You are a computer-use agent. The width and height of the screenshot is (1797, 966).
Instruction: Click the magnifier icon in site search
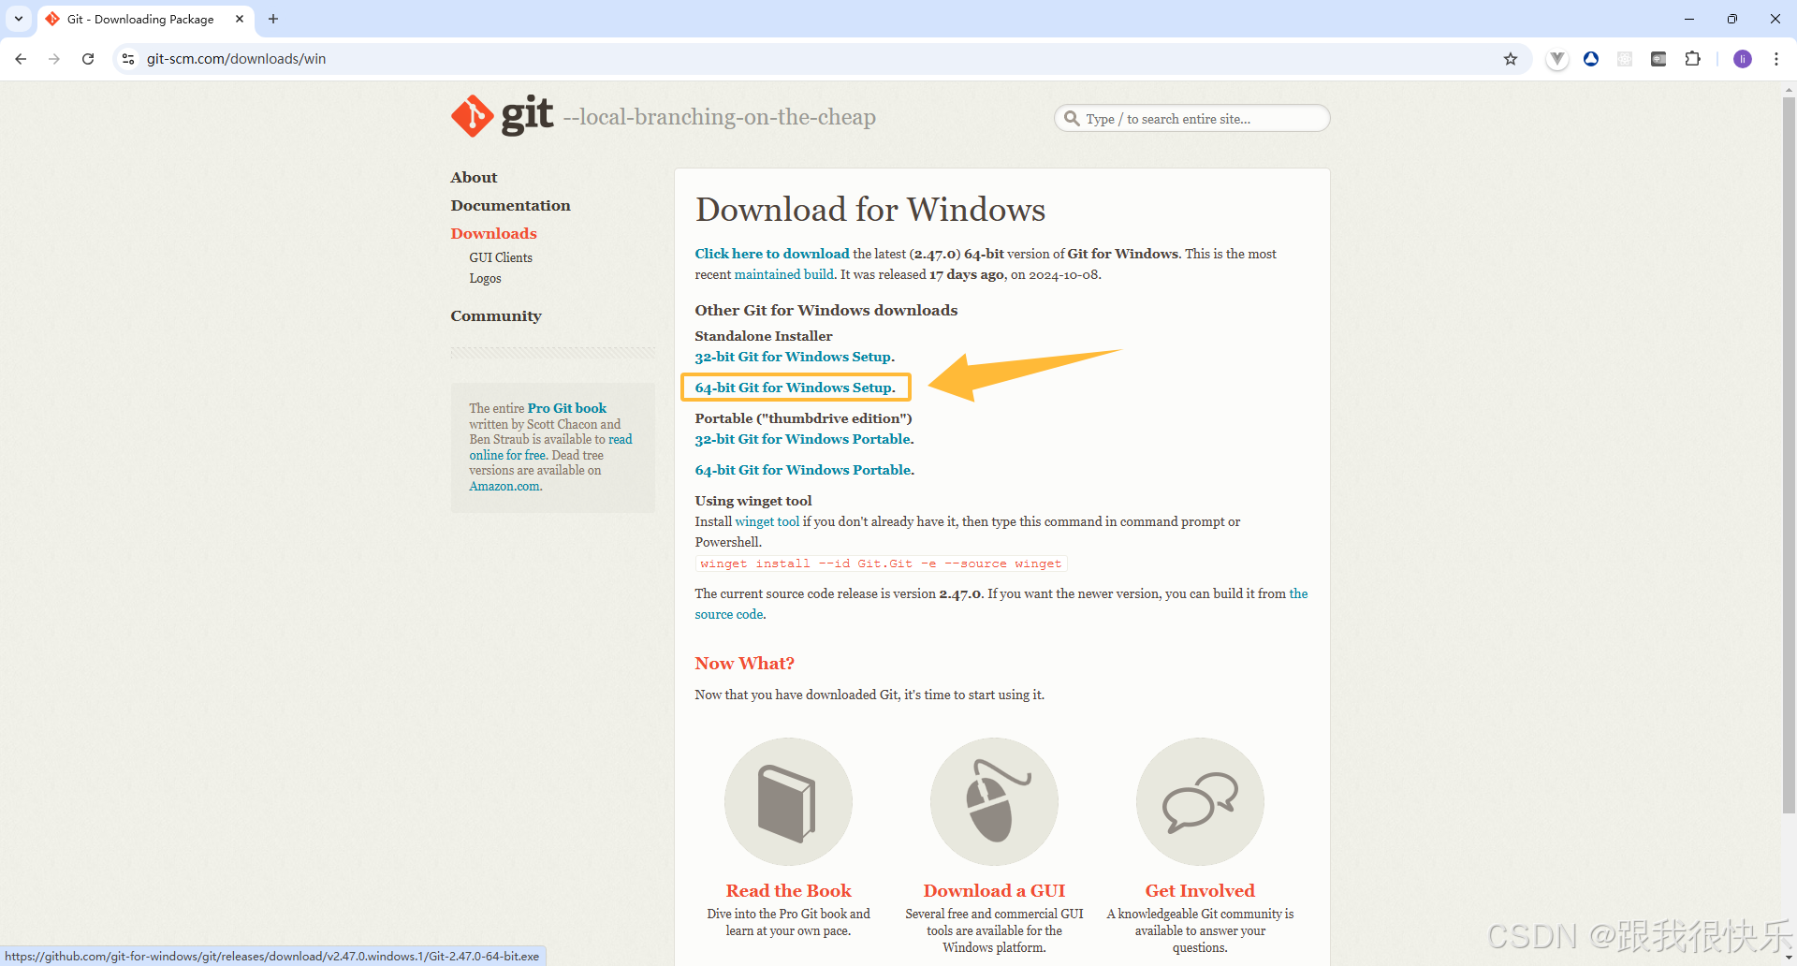click(x=1072, y=119)
